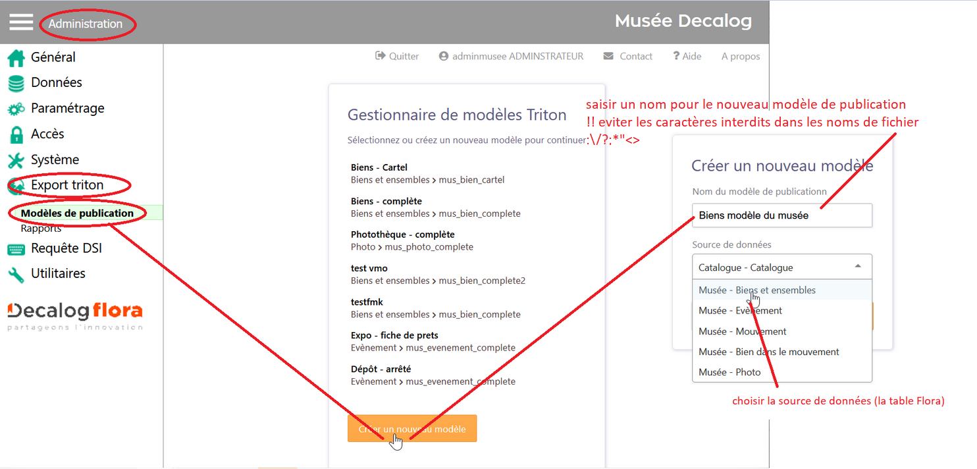
Task: Open the Requête DSI menu
Action: 66,248
